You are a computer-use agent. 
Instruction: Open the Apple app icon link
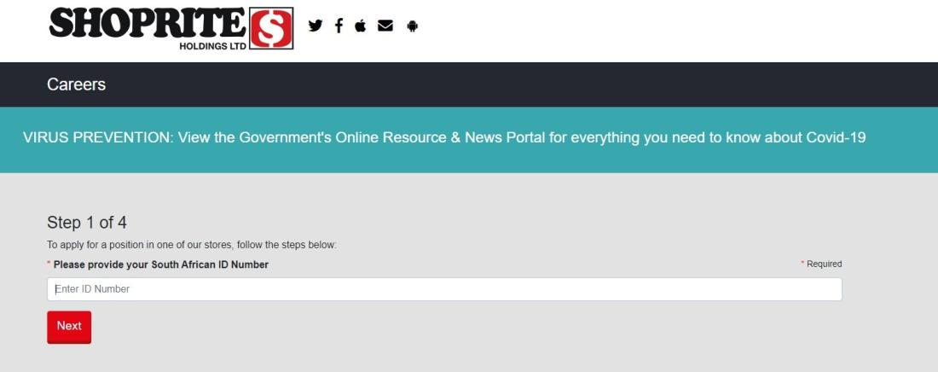(x=360, y=26)
